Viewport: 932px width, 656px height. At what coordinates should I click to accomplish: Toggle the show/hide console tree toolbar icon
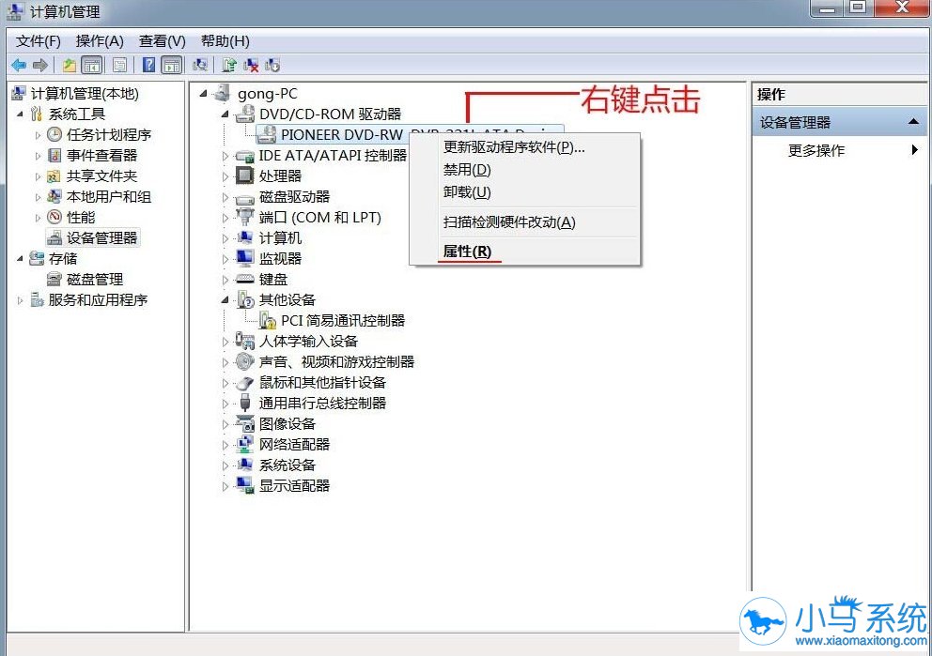pyautogui.click(x=91, y=66)
